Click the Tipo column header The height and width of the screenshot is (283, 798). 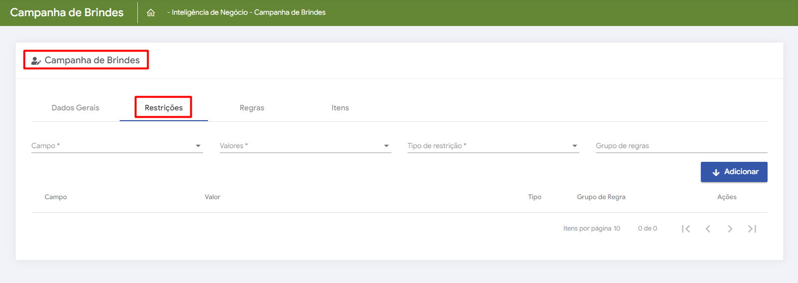[535, 197]
